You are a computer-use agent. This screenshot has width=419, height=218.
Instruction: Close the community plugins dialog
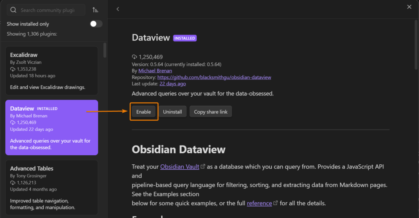[x=409, y=7]
